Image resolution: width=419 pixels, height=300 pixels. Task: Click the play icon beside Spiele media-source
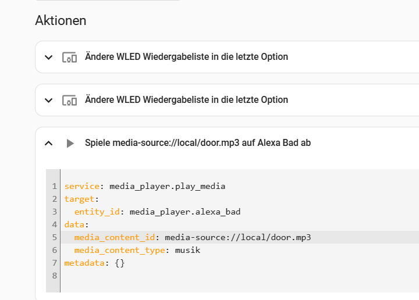click(70, 144)
